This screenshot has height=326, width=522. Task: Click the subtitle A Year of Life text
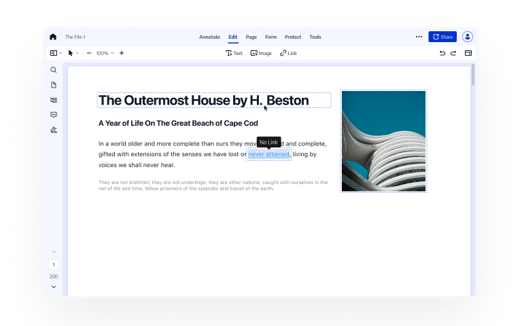(178, 123)
